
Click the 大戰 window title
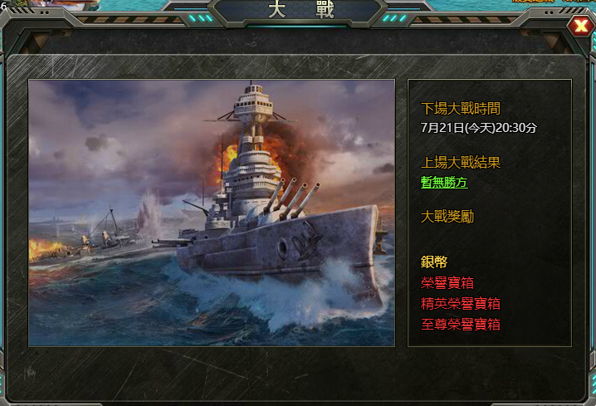tap(300, 9)
